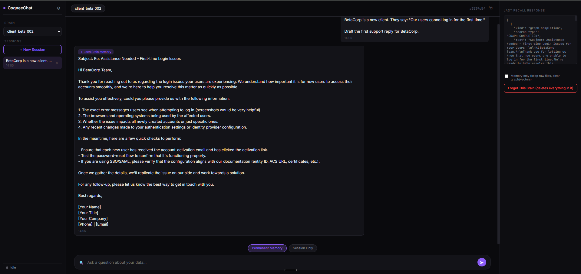Select Permanent Memory mode
581x274 pixels.
267,248
